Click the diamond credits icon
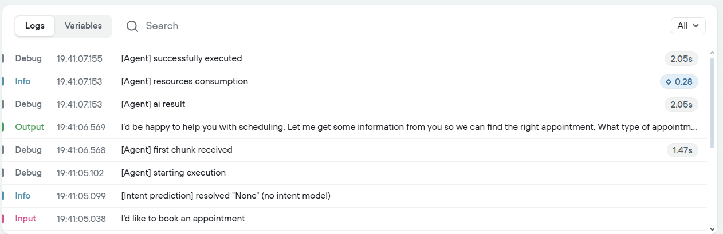Viewport: 723px width, 234px height. tap(669, 82)
